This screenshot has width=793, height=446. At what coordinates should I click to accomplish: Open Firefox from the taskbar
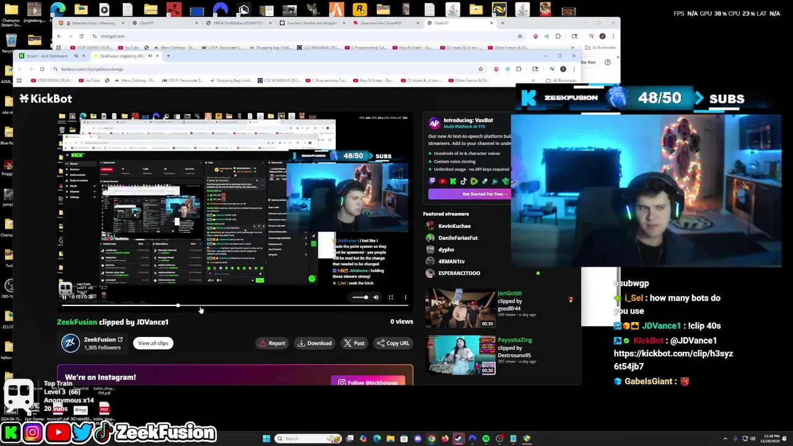pyautogui.click(x=445, y=439)
